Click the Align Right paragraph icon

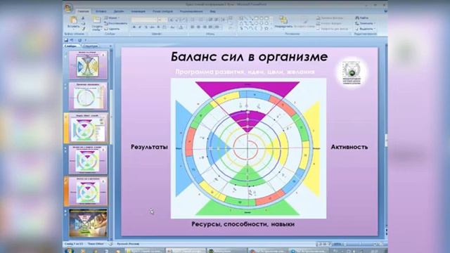tap(205, 27)
